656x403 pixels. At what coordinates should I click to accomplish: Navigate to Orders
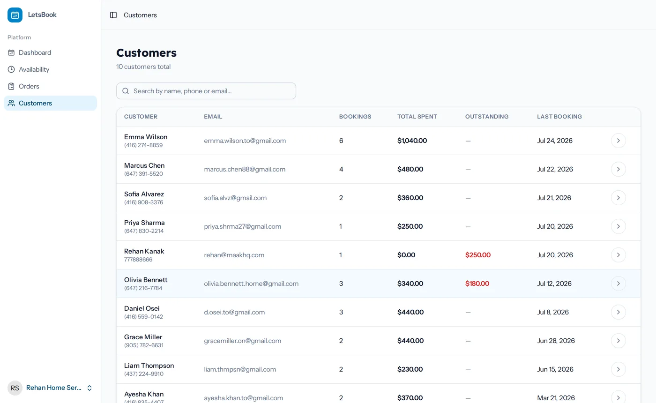coord(51,86)
